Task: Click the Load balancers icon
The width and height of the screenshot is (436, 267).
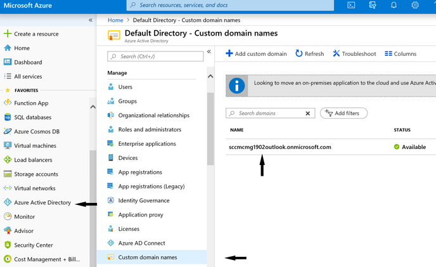Action: click(8, 160)
